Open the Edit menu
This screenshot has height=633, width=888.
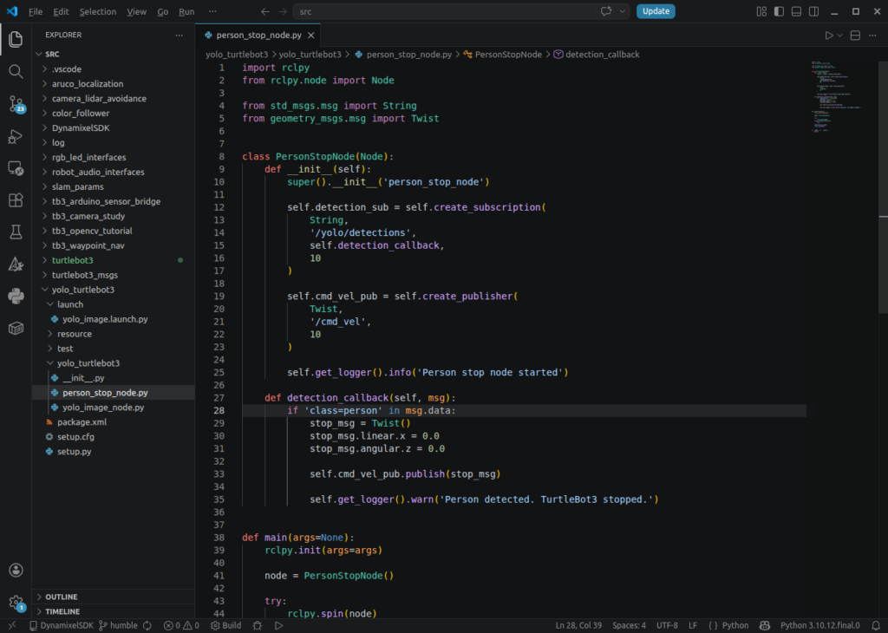(61, 11)
